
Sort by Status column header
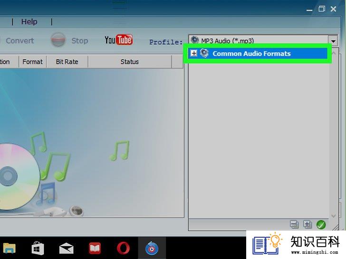click(130, 62)
